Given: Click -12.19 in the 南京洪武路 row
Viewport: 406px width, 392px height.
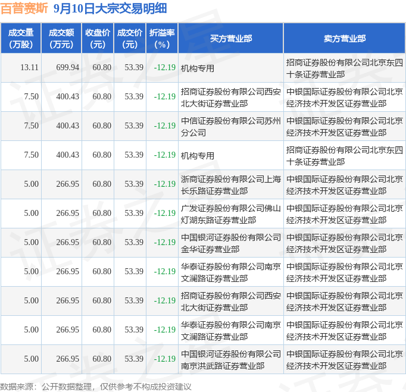Looking at the screenshot, I should [x=165, y=359].
